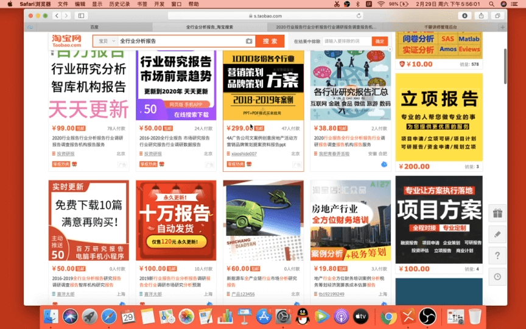
Task: Click the 确定 exclude button
Action: (x=380, y=41)
